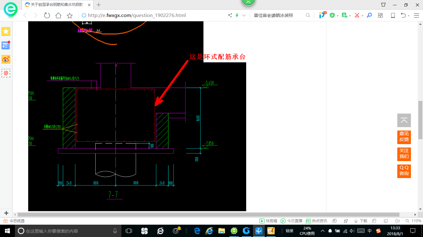The width and height of the screenshot is (423, 237).
Task: Open the Sogou input method tray icon
Action: point(378,231)
